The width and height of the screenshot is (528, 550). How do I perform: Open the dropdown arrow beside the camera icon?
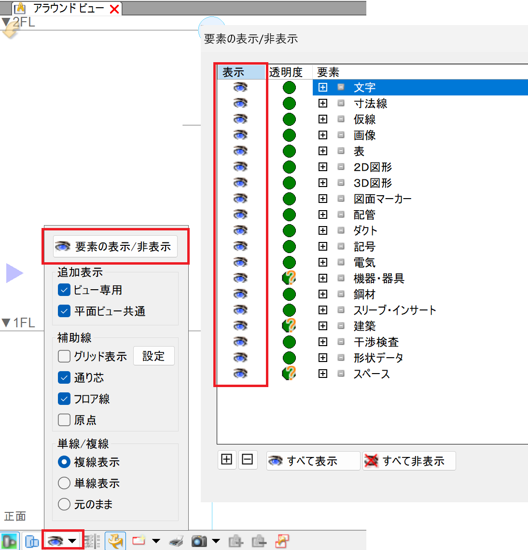coord(216,541)
